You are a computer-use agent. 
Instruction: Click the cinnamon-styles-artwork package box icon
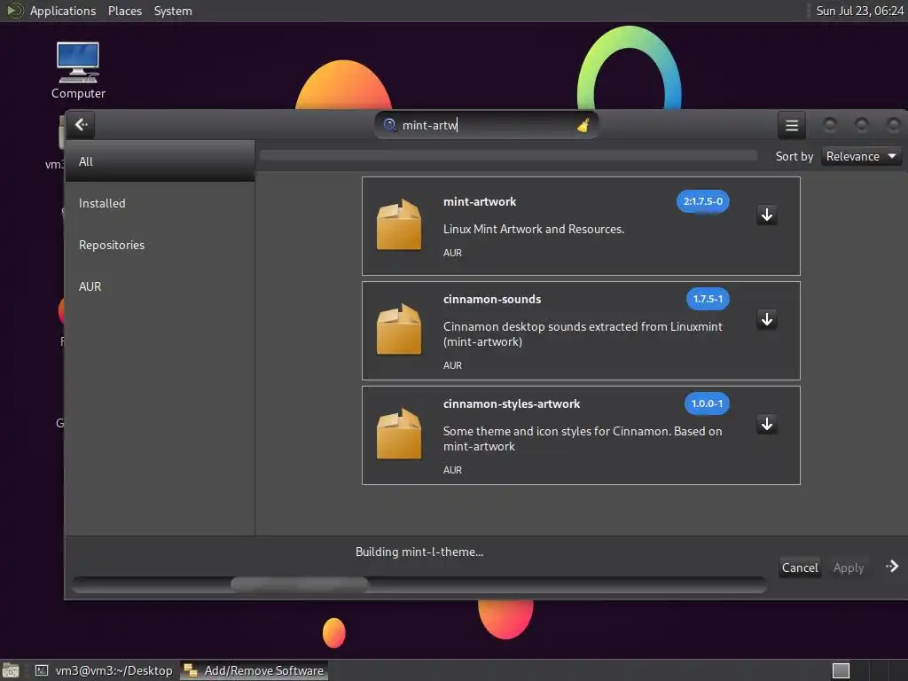pyautogui.click(x=399, y=434)
